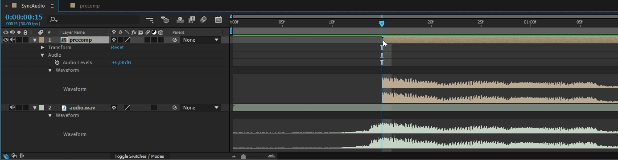This screenshot has width=618, height=160.
Task: Toggle Draft 3D cube icon
Action: tap(165, 20)
